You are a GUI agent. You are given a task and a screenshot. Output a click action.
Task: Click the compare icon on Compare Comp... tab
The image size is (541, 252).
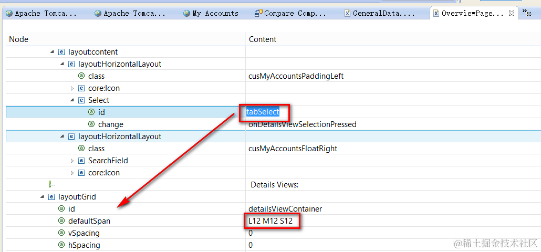(x=258, y=14)
